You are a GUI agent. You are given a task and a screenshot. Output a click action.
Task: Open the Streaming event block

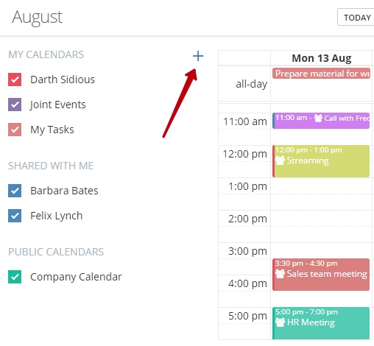click(x=321, y=161)
